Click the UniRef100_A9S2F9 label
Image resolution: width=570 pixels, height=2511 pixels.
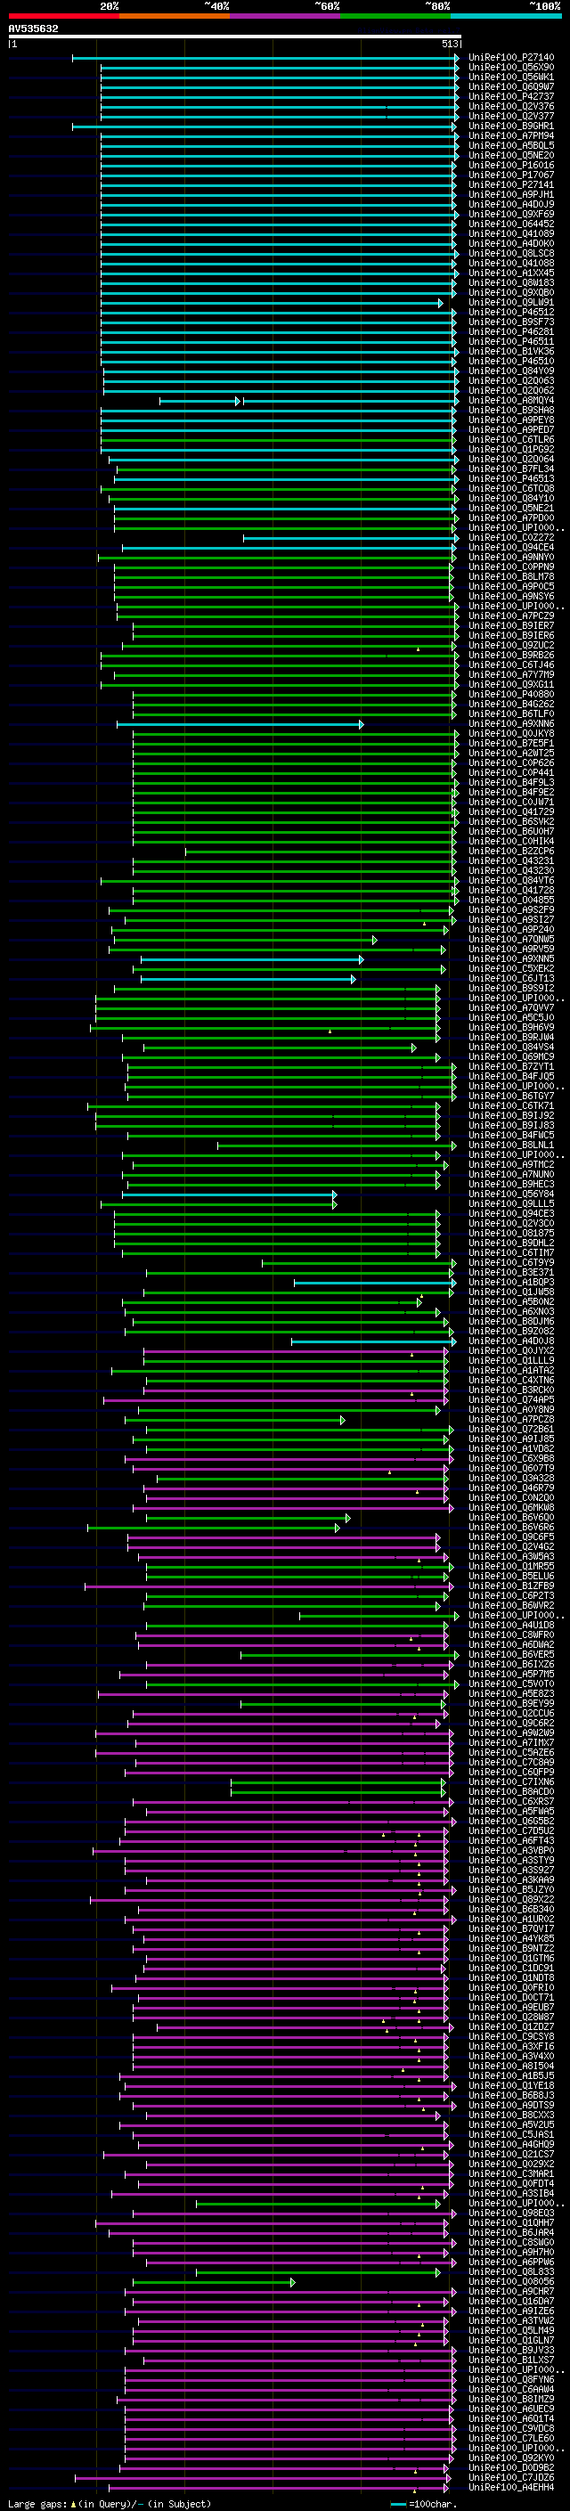tap(510, 910)
